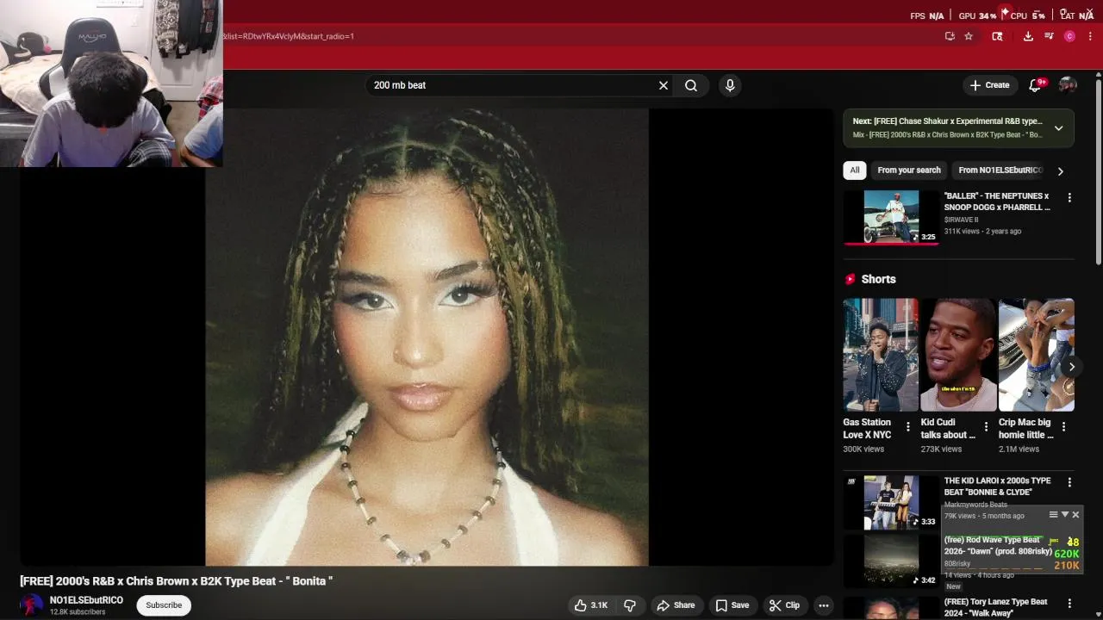Click the magnifier search button
The image size is (1103, 620).
691,85
